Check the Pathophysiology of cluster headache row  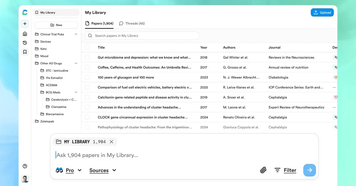[87, 127]
